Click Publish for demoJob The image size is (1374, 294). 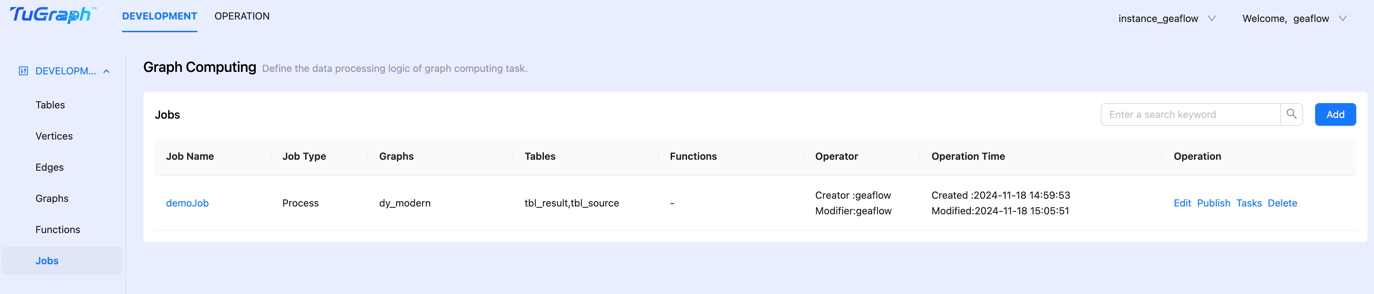[1214, 203]
